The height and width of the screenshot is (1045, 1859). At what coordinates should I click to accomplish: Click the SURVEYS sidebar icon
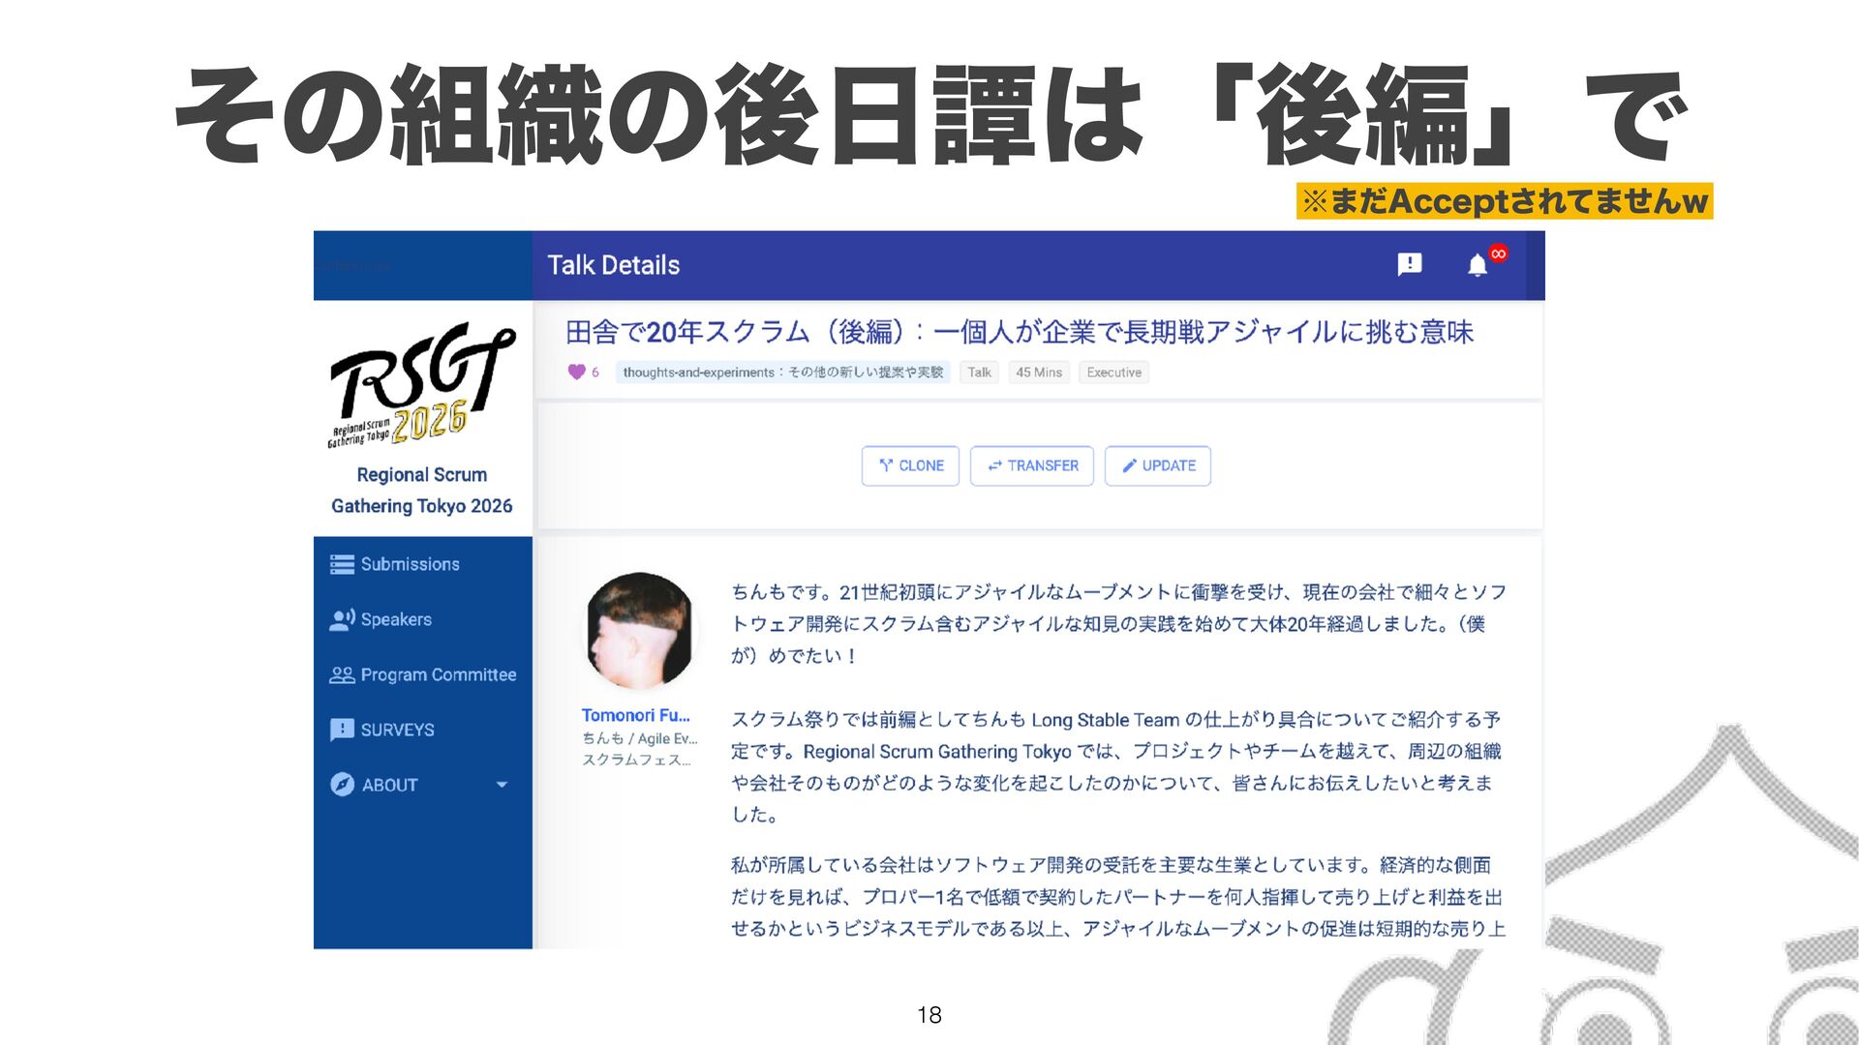[342, 730]
